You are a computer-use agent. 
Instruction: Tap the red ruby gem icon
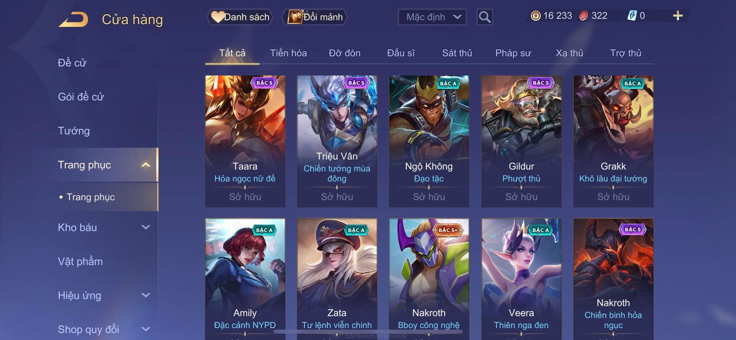tap(584, 16)
